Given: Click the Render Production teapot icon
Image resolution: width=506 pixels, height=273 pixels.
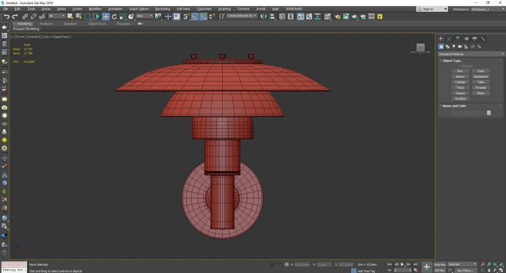Looking at the screenshot, I should [x=355, y=16].
